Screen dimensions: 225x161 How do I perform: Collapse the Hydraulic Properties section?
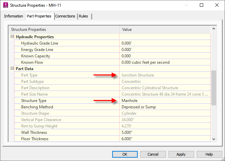pos(12,37)
